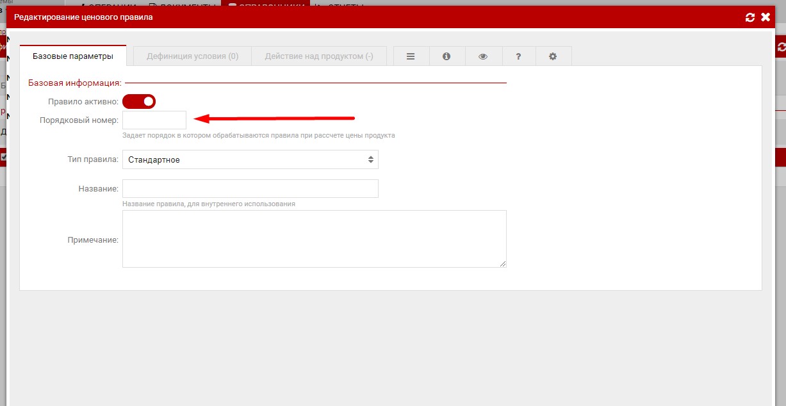Switch to 'Базовые параметры' tab
Viewport: 786px width, 406px height.
click(73, 56)
